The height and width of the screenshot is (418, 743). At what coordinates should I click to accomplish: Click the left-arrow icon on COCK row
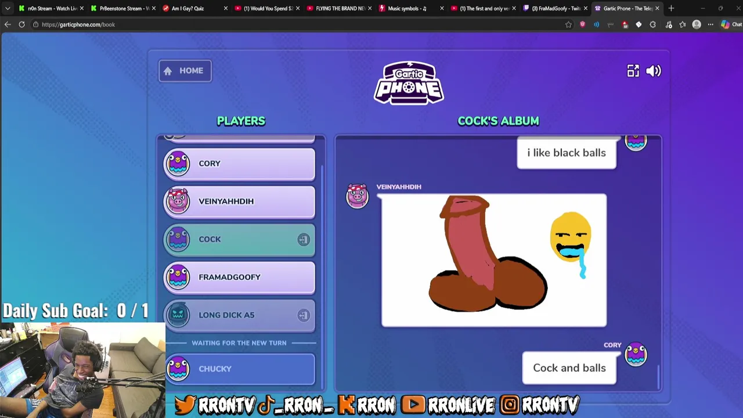[304, 240]
